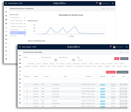
Task: Expand Despesa - Plano de contas item
Action: 18,23
